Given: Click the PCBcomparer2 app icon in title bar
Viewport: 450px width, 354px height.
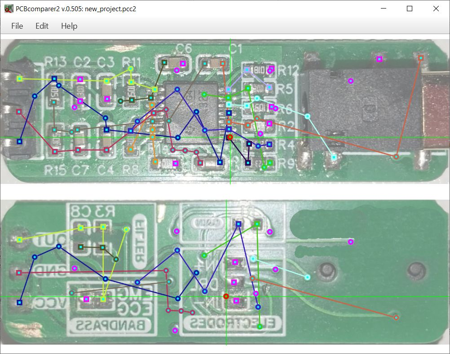Looking at the screenshot, I should pos(9,9).
